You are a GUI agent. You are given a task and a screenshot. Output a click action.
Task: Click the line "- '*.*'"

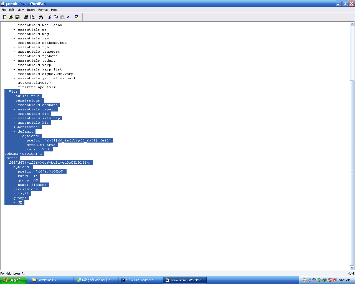click(21, 194)
